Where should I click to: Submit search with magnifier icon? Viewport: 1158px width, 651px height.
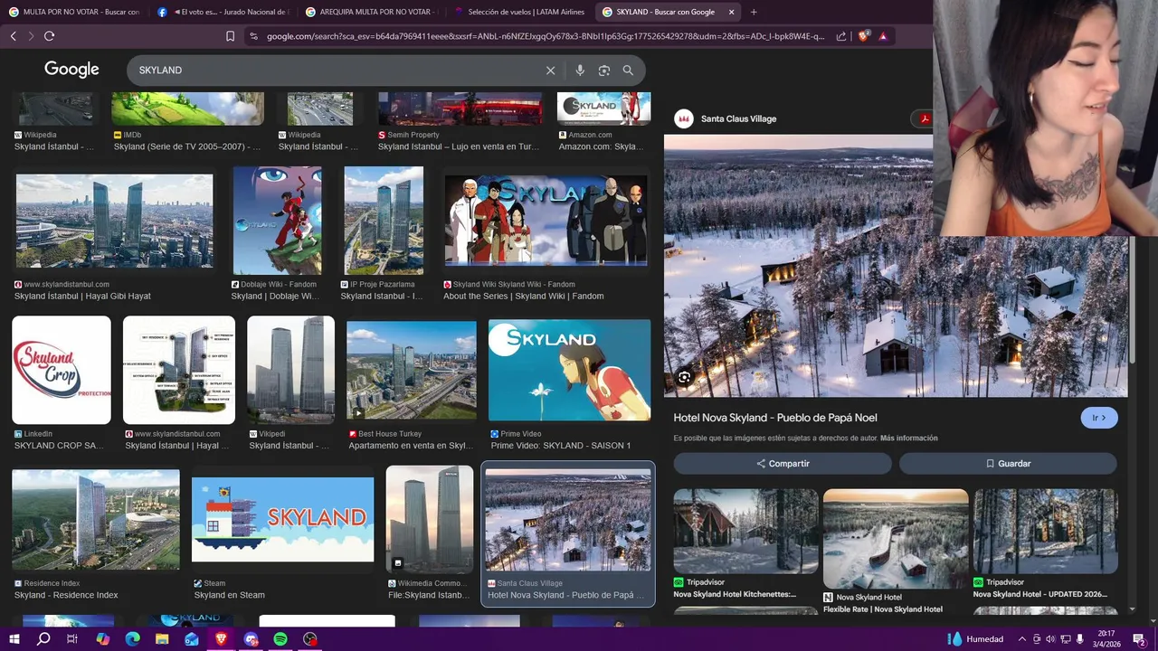(628, 71)
